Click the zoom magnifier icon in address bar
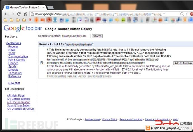This screenshot has height=132, width=193. (x=182, y=14)
